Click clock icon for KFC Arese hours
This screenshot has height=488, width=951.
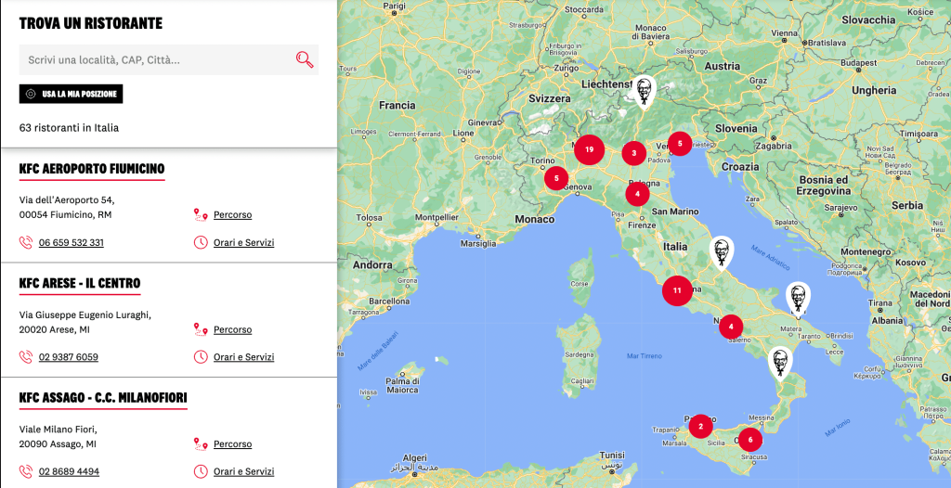tap(201, 357)
